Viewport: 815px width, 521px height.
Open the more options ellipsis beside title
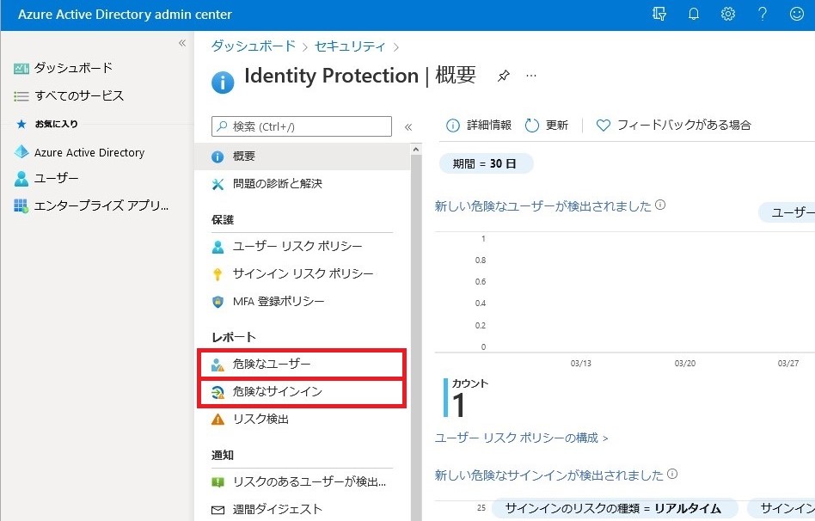point(530,76)
